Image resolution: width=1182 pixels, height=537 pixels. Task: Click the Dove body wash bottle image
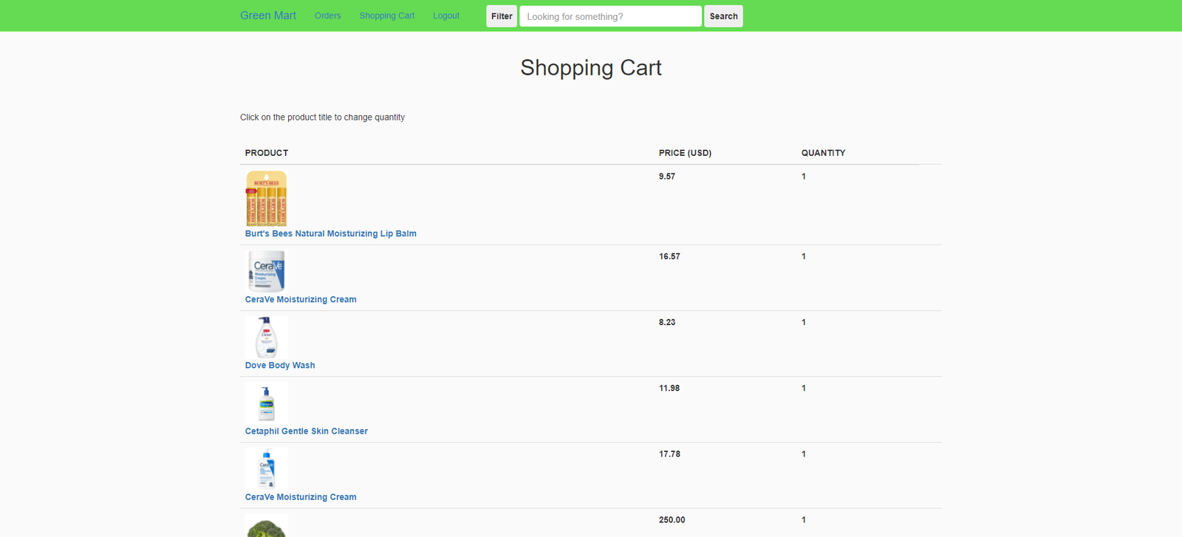[266, 337]
